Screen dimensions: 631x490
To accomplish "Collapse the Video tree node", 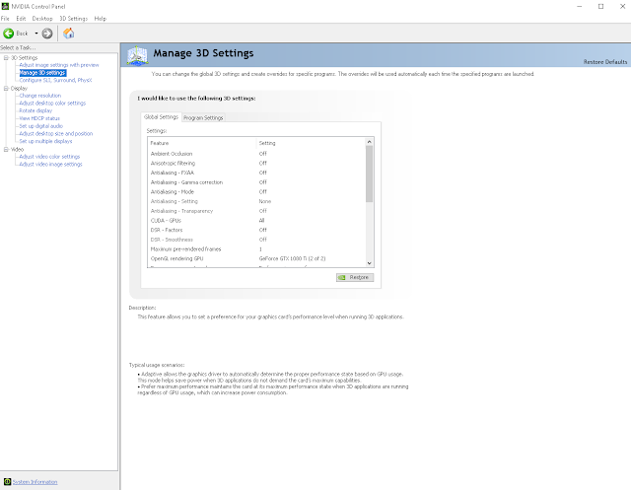I will 6,149.
